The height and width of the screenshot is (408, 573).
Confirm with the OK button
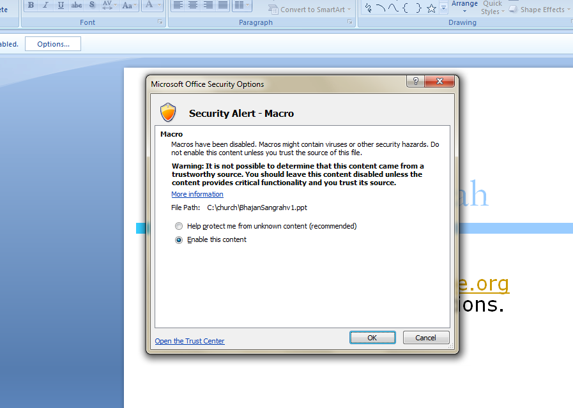(x=372, y=338)
